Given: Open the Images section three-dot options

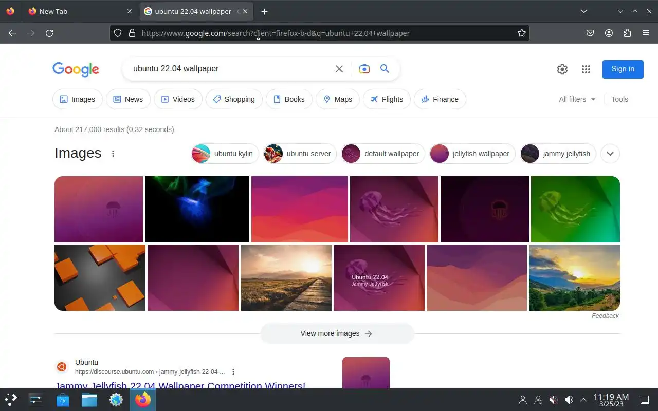Looking at the screenshot, I should tap(113, 154).
